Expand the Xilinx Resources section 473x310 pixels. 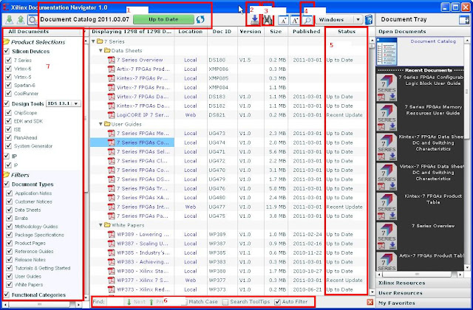click(x=422, y=283)
